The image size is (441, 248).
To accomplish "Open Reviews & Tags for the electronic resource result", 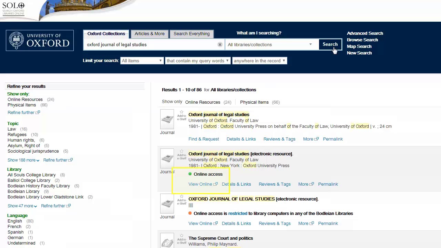I will click(x=275, y=184).
